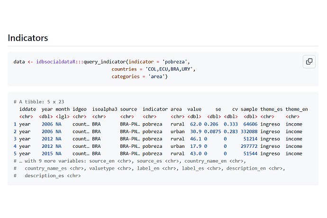Click the iddate column header

pos(27,109)
